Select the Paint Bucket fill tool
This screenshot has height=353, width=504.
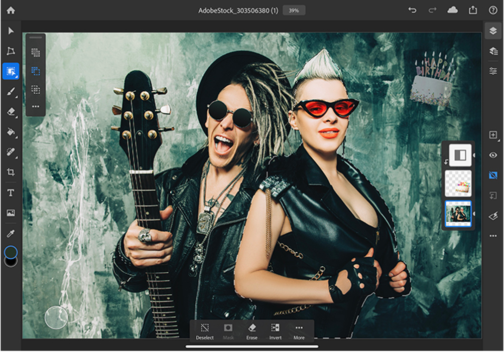(x=11, y=132)
